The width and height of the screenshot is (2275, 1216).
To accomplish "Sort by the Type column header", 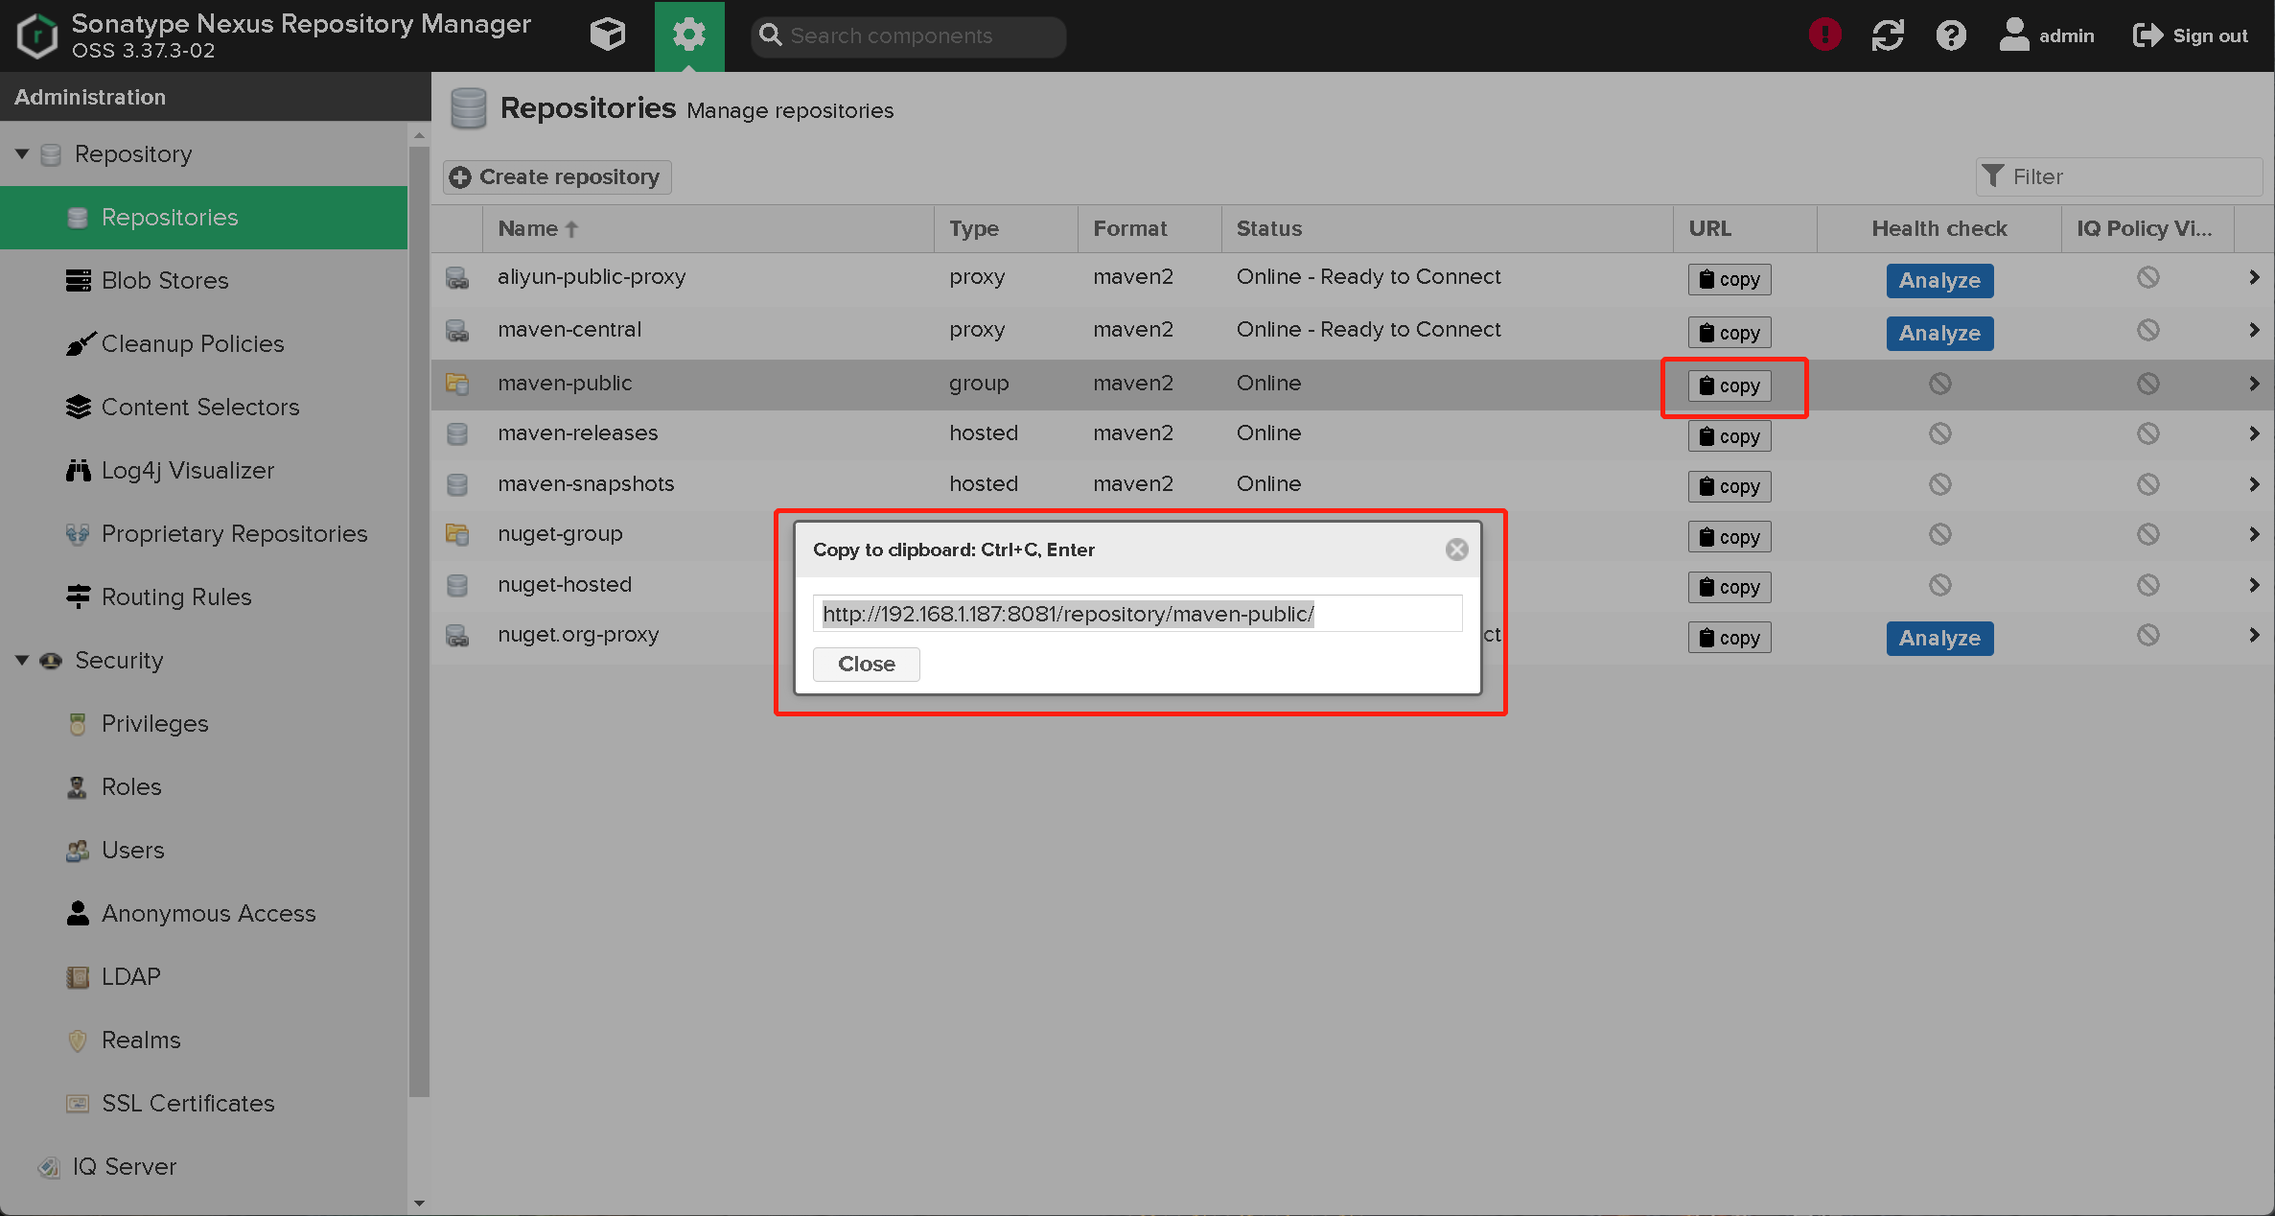I will (1006, 229).
